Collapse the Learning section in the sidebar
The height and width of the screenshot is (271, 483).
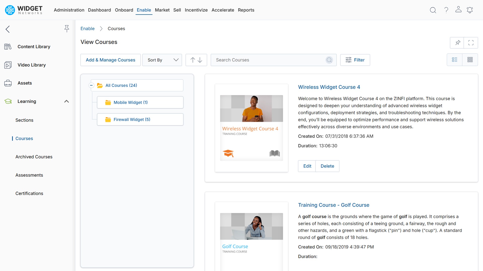point(66,101)
